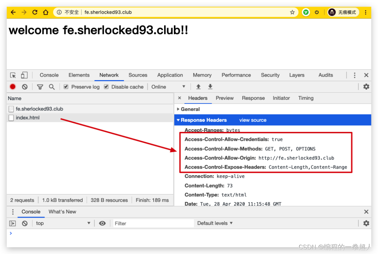The image size is (378, 254).
Task: Open the Default levels dropdown
Action: [215, 224]
